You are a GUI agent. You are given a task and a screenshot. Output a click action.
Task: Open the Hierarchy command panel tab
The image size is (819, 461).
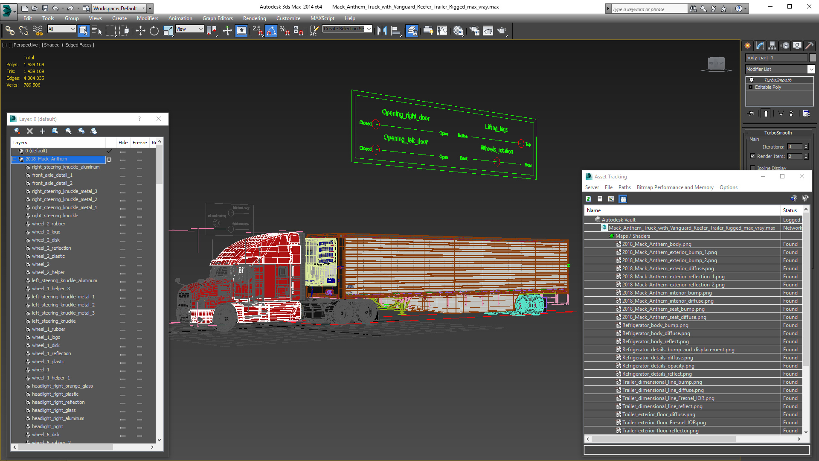click(x=772, y=46)
